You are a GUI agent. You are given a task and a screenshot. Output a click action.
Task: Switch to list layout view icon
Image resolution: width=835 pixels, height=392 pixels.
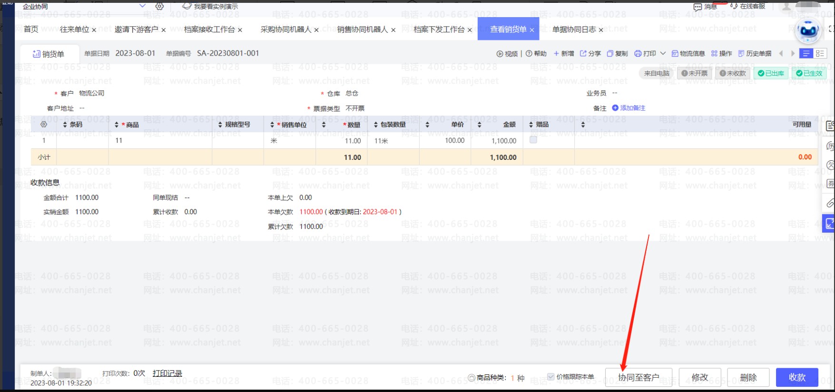tap(806, 54)
